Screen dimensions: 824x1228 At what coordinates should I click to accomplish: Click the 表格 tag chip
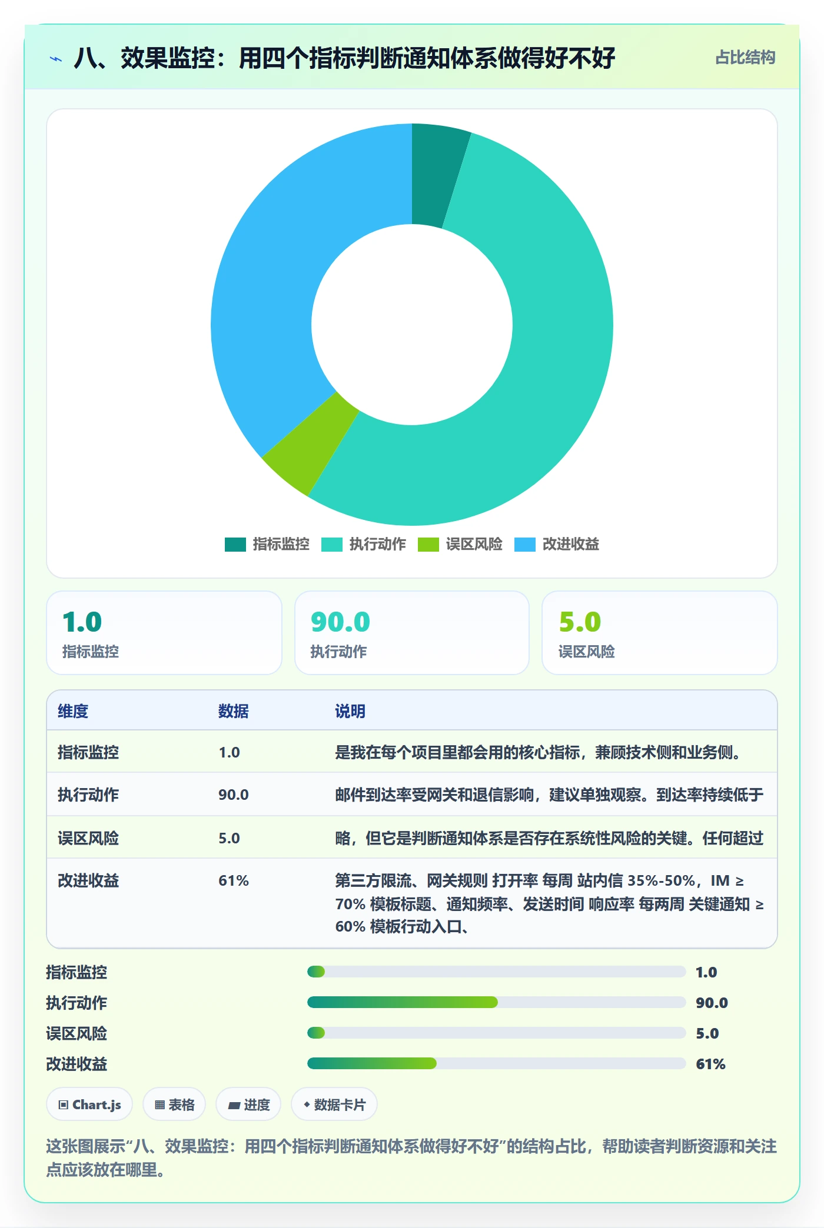click(174, 1104)
